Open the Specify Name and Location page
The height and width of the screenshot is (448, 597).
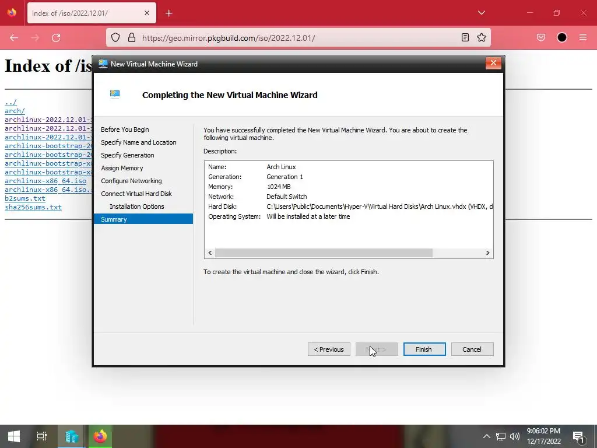tap(139, 142)
